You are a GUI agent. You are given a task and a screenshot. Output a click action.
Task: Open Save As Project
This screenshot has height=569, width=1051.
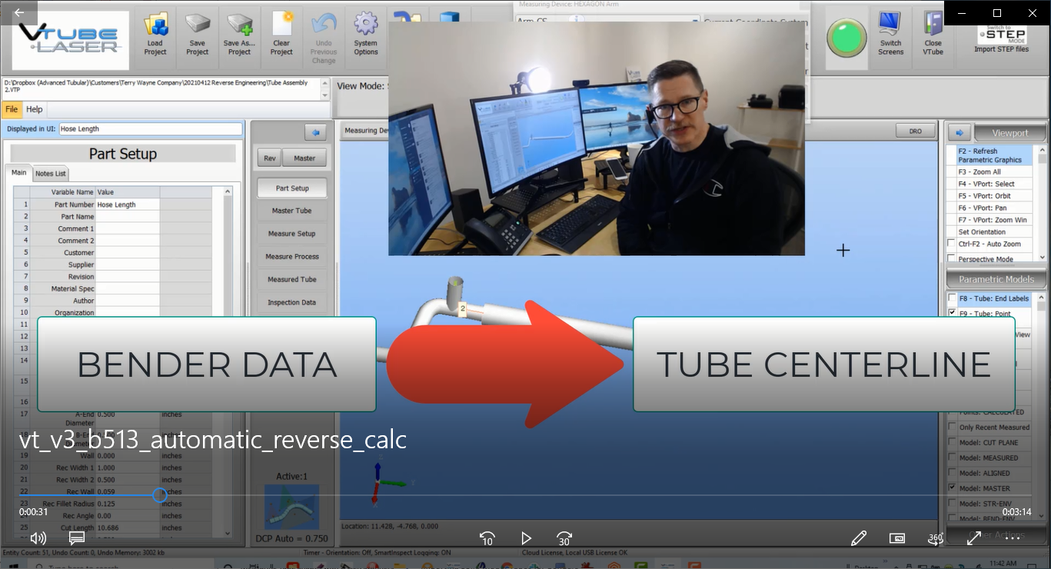pyautogui.click(x=238, y=33)
